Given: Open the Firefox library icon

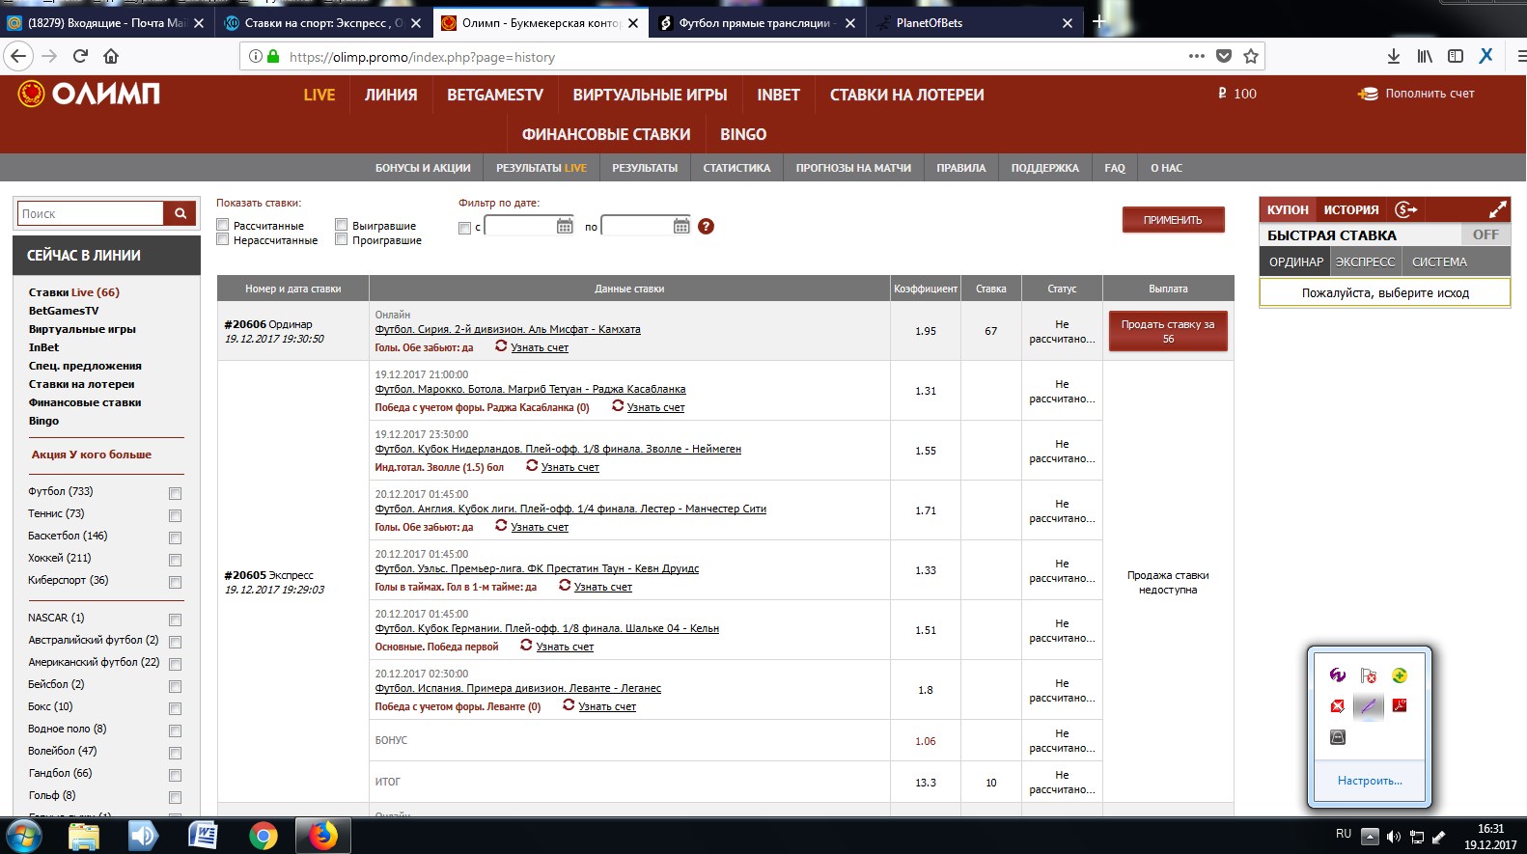Looking at the screenshot, I should click(1425, 56).
